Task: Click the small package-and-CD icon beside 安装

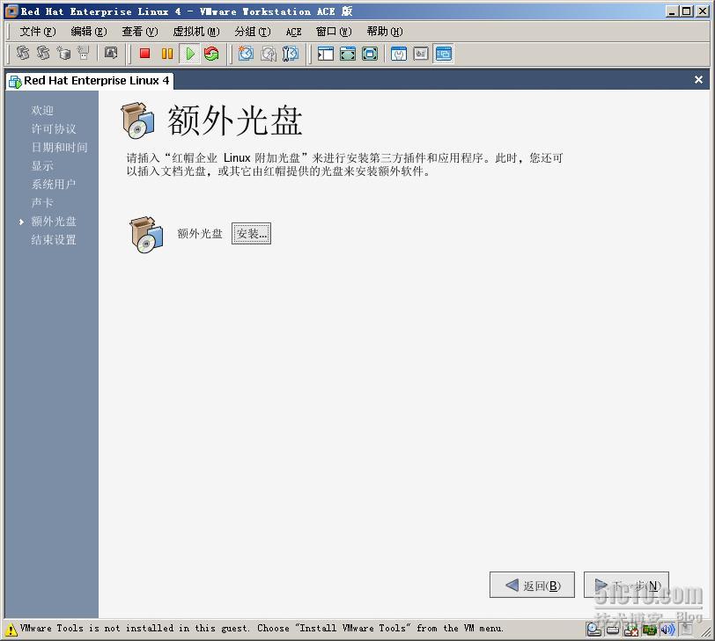Action: pos(146,235)
